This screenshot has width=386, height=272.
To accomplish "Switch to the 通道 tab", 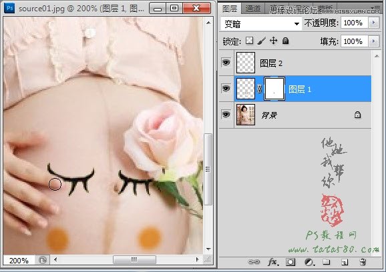I will (253, 9).
